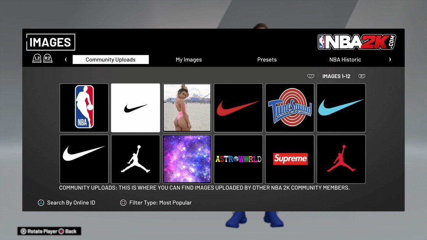
Task: Select the Astroworld logo image
Action: pyautogui.click(x=238, y=159)
